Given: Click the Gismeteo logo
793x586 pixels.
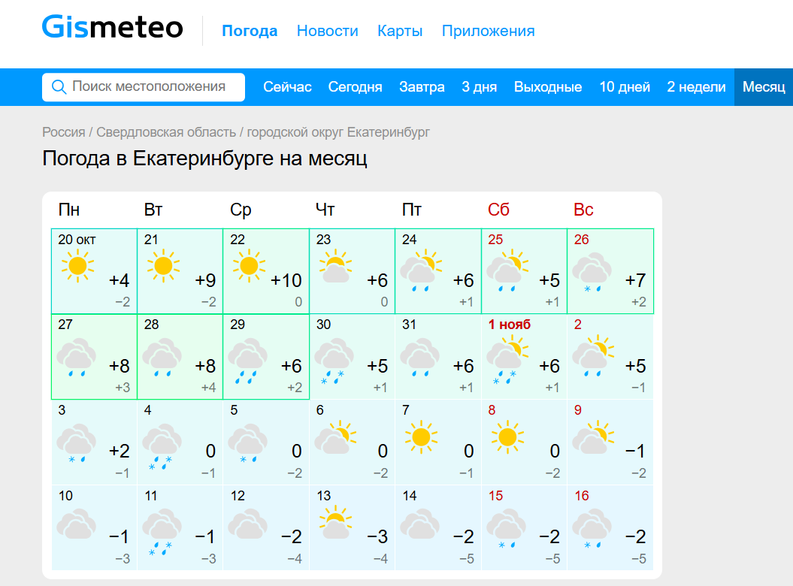Looking at the screenshot, I should pos(113,28).
